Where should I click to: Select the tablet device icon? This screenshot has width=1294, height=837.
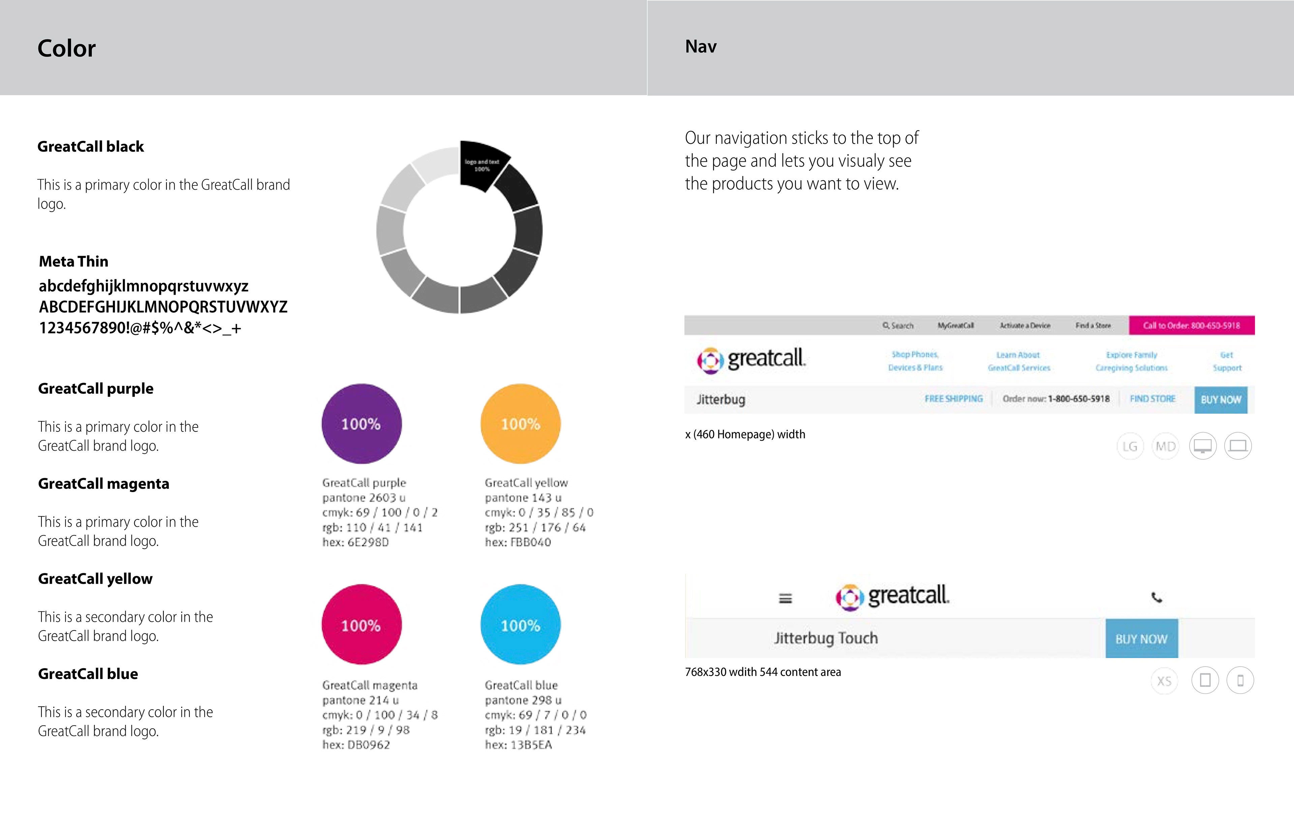(1205, 680)
